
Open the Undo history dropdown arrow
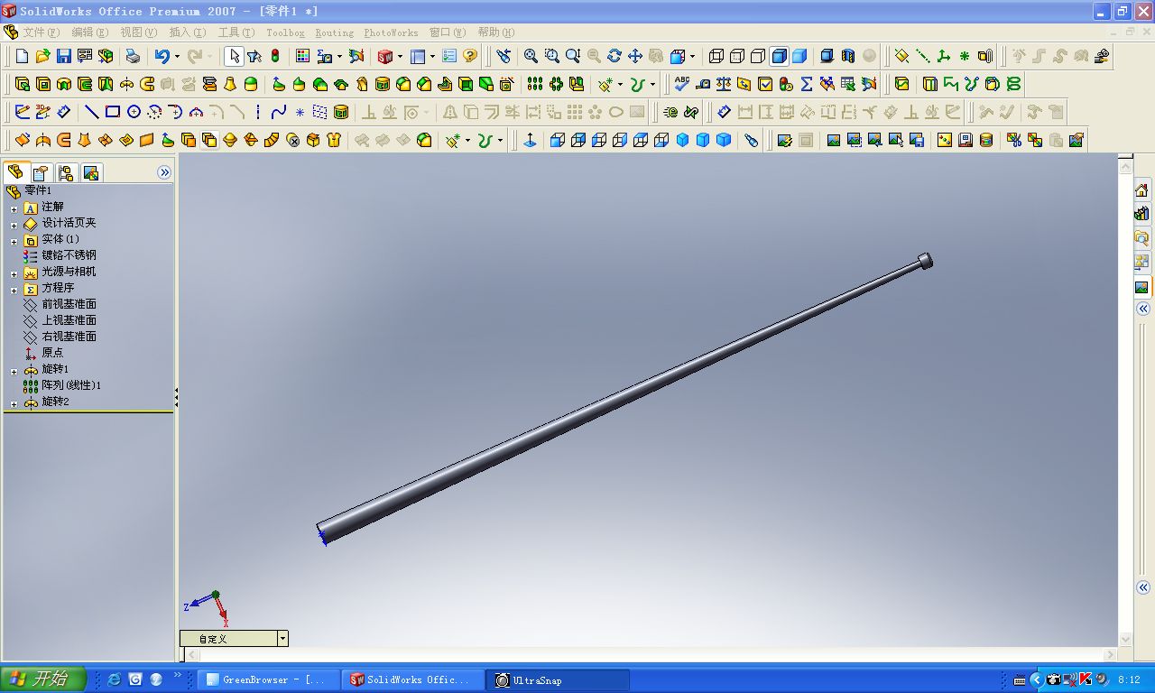click(177, 56)
